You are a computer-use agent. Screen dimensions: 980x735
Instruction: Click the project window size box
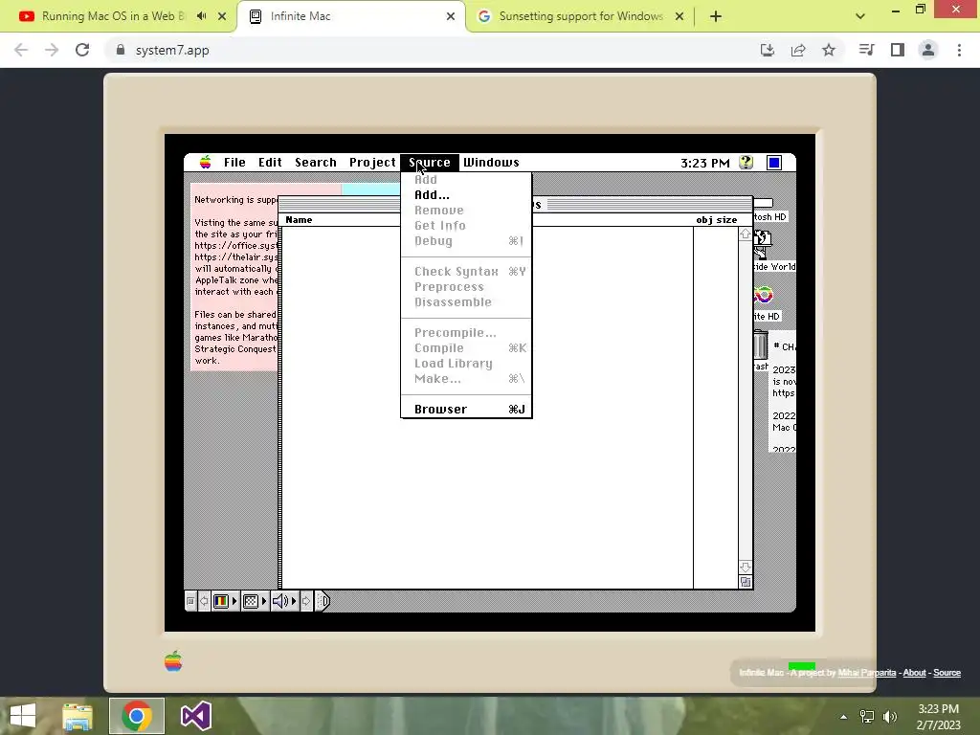tap(745, 582)
